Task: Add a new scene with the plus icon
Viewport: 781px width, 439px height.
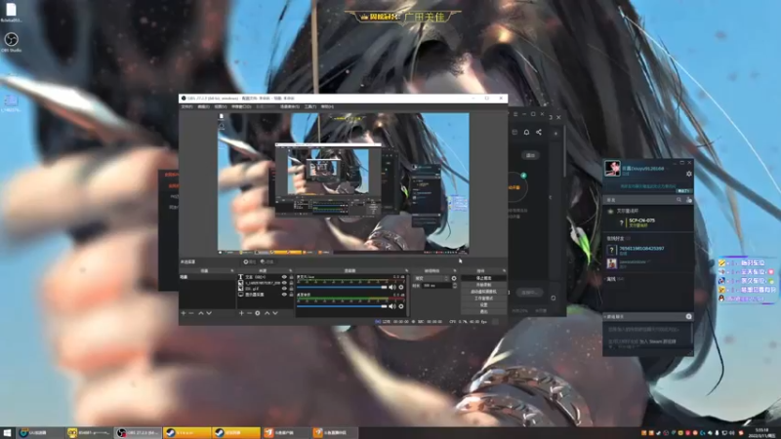Action: coord(184,313)
